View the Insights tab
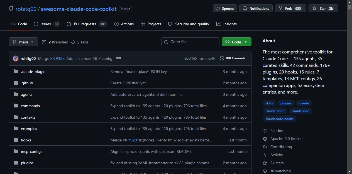This screenshot has width=352, height=174. 226,24
